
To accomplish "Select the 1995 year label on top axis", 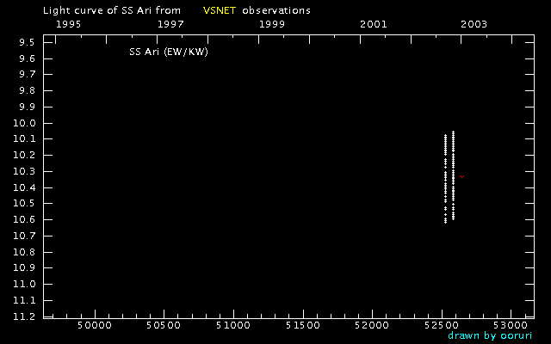I will [69, 23].
